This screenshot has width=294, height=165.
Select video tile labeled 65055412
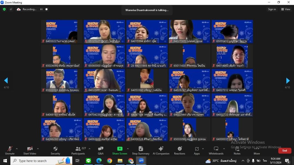[x=232, y=32]
